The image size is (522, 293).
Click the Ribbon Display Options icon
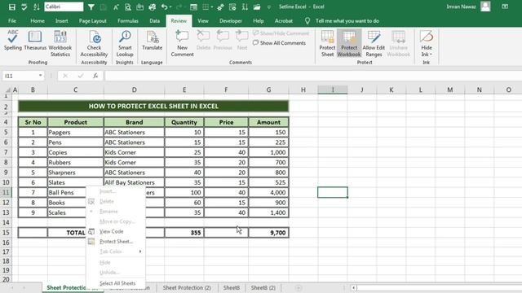pos(505,7)
